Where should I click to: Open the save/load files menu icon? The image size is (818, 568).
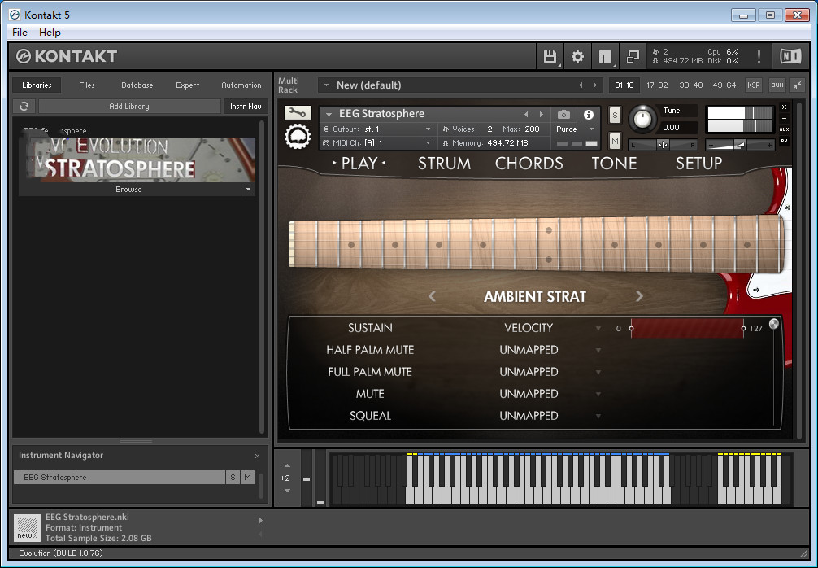coord(550,56)
